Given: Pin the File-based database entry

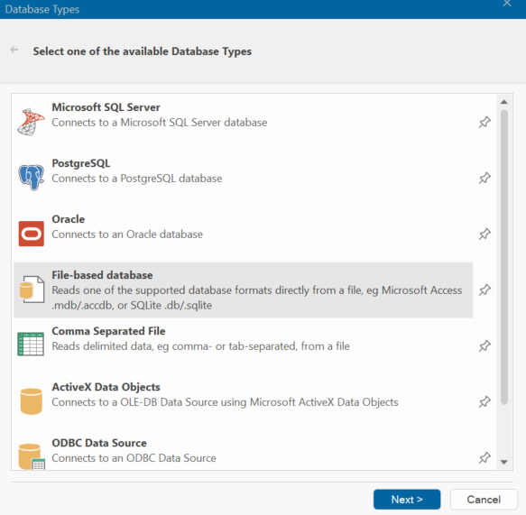Looking at the screenshot, I should point(484,290).
